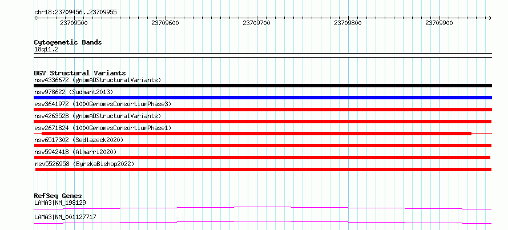Screen dimensions: 508x230
Task: Select the red nsv5526958 variant bar
Action: tap(263, 170)
